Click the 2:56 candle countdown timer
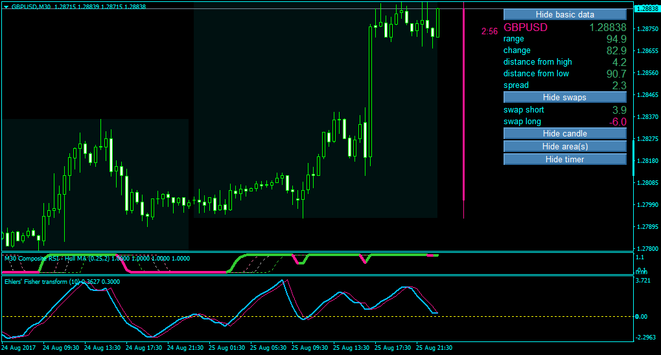The width and height of the screenshot is (661, 355). (x=489, y=31)
